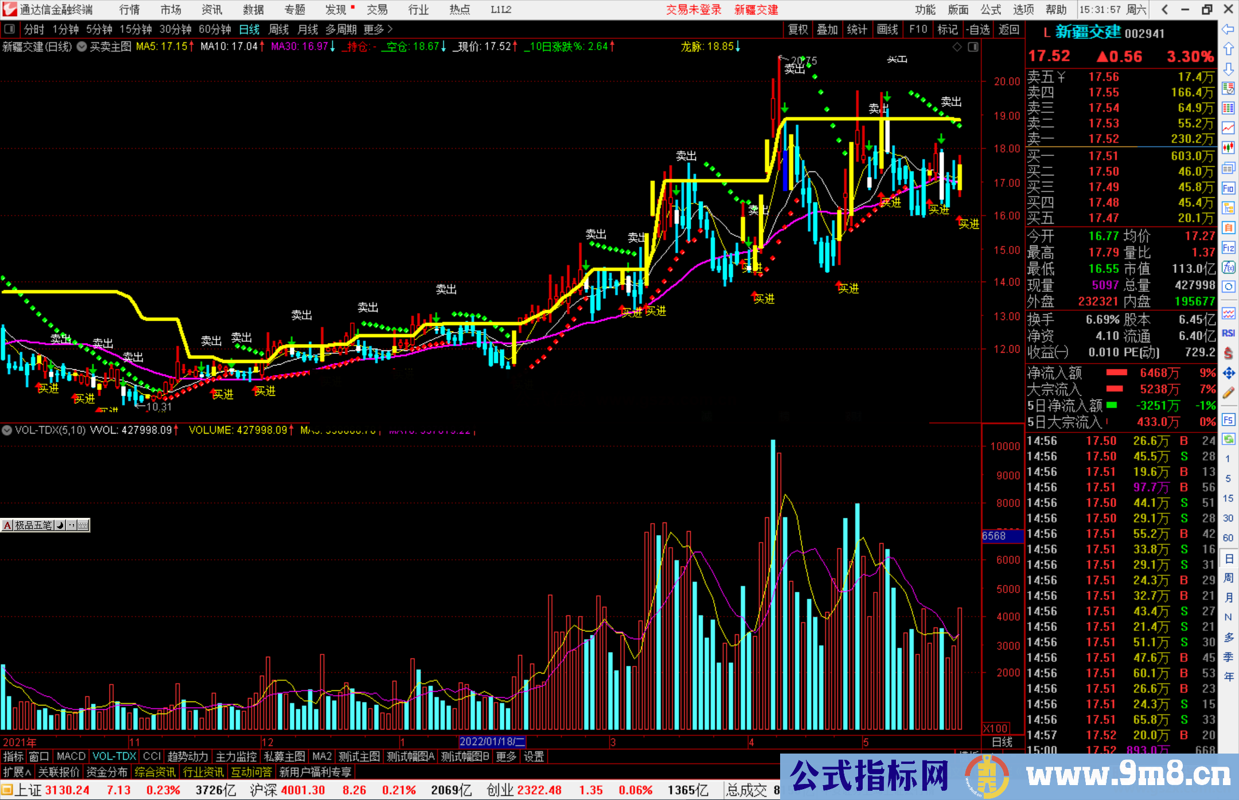The height and width of the screenshot is (800, 1239).
Task: Open the f(x) formula manager icon
Action: coord(1228,267)
